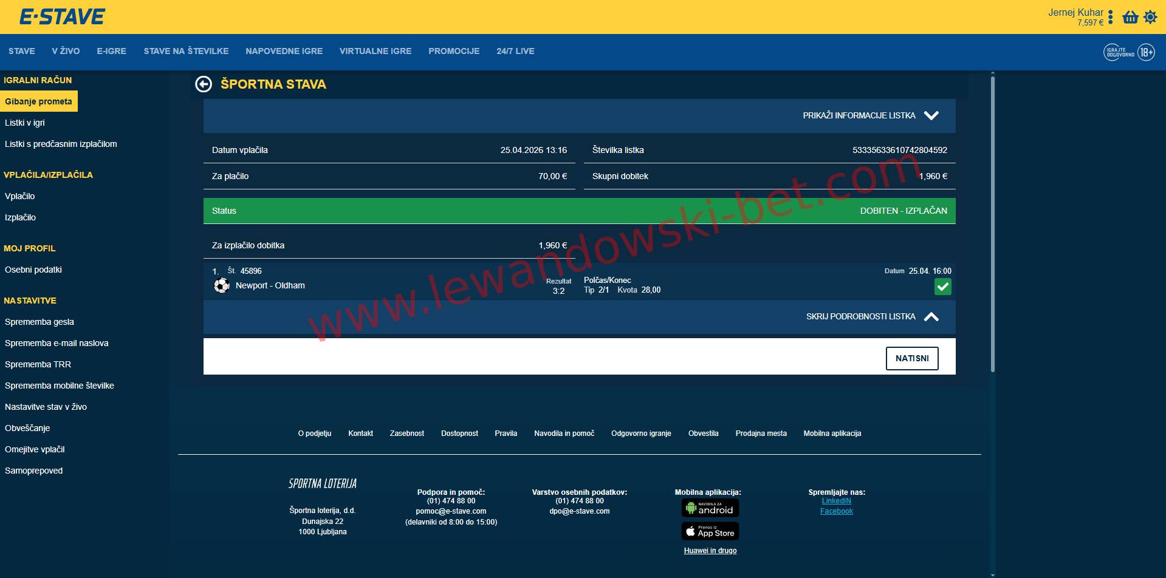
Task: Go to Virtualne igre in the navigation
Action: (x=375, y=51)
